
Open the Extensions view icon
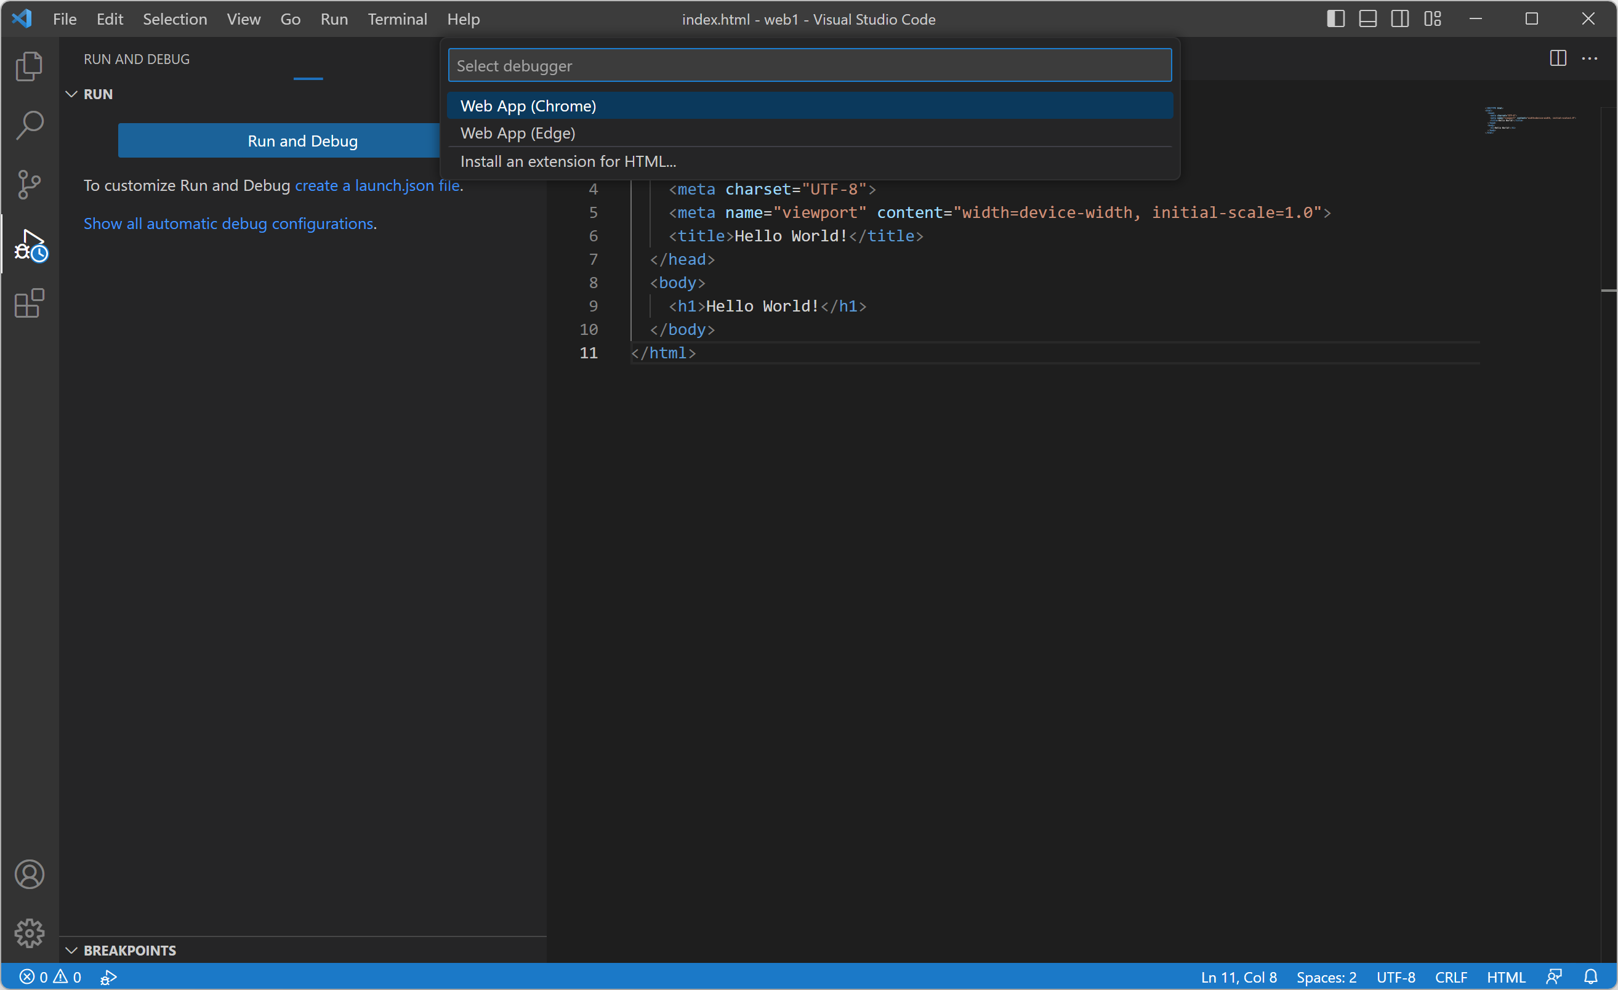[29, 304]
